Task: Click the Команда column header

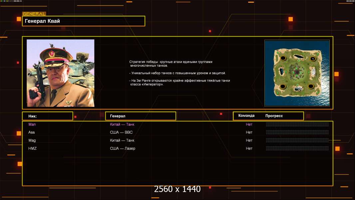Action: tap(246, 116)
